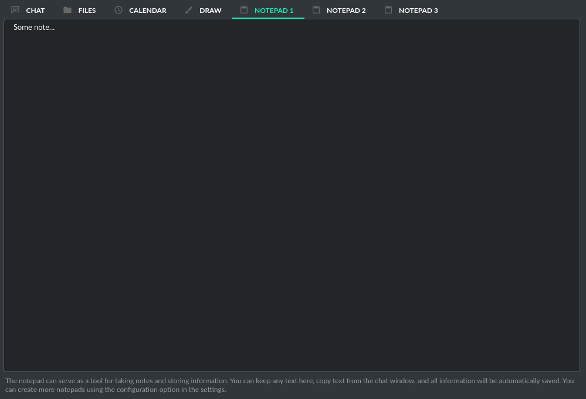The image size is (586, 399).
Task: Select the NOTEPAD 2 tab
Action: click(346, 10)
